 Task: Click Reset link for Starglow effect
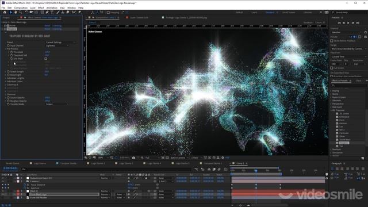coord(47,29)
